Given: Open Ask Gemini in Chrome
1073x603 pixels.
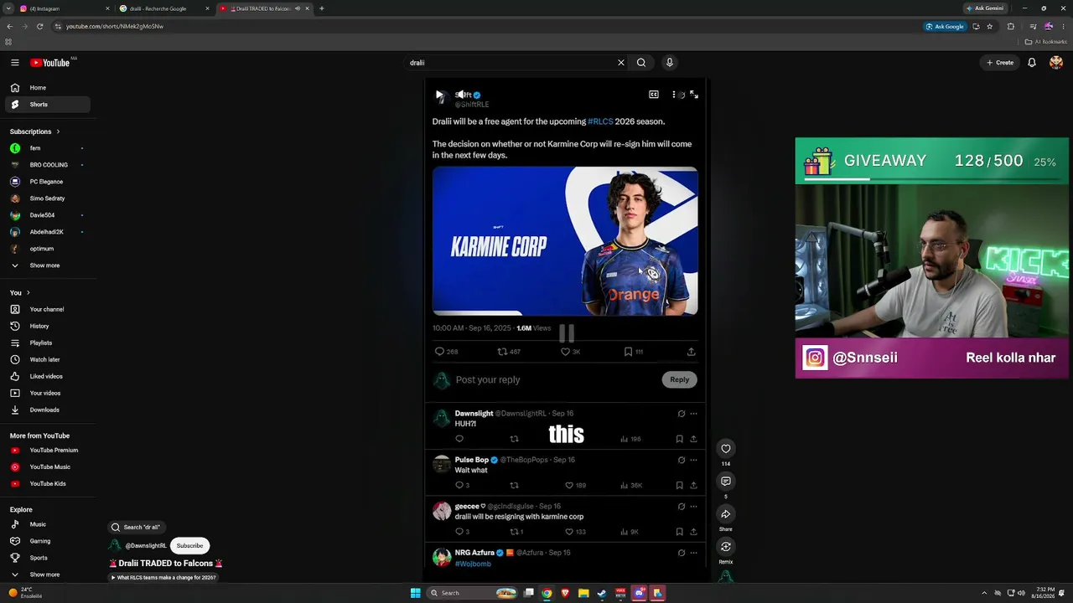Looking at the screenshot, I should (985, 8).
